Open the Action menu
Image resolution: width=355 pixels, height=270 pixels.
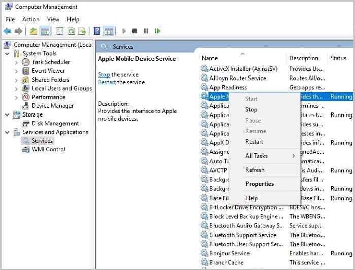(x=30, y=19)
